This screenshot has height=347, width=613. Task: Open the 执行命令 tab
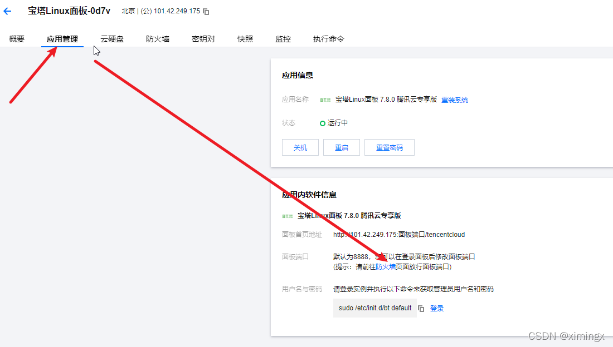pos(328,39)
